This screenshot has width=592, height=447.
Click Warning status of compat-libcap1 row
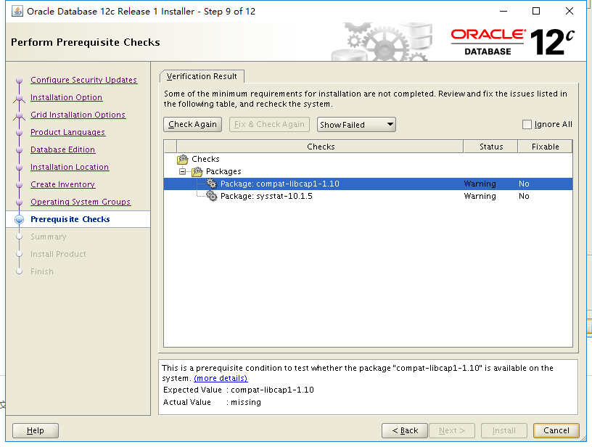(480, 184)
